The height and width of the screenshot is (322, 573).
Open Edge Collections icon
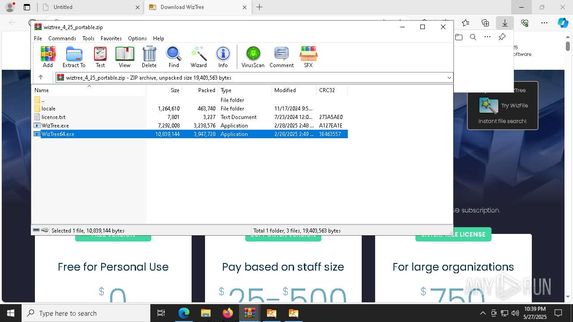click(485, 23)
